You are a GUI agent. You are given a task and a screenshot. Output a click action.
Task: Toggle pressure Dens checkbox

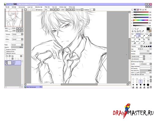coord(135,74)
